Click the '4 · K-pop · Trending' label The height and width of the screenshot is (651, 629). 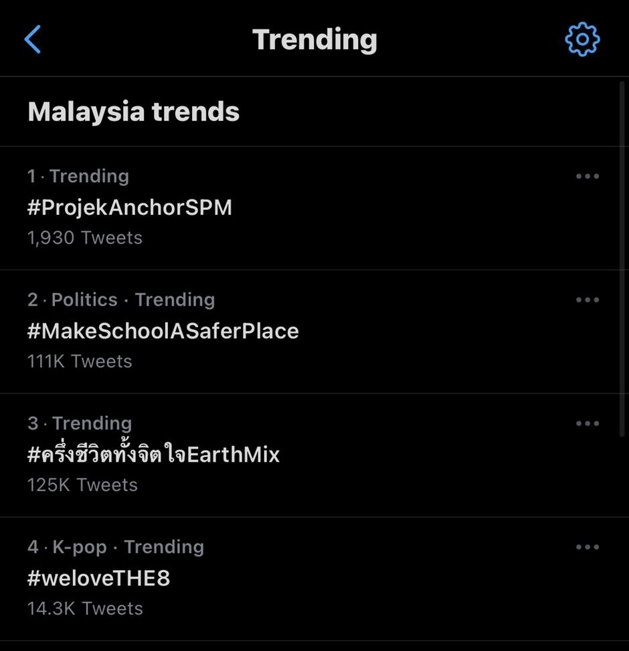tap(116, 547)
